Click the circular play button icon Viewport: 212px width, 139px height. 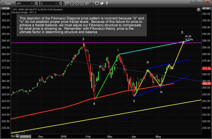coord(77,4)
